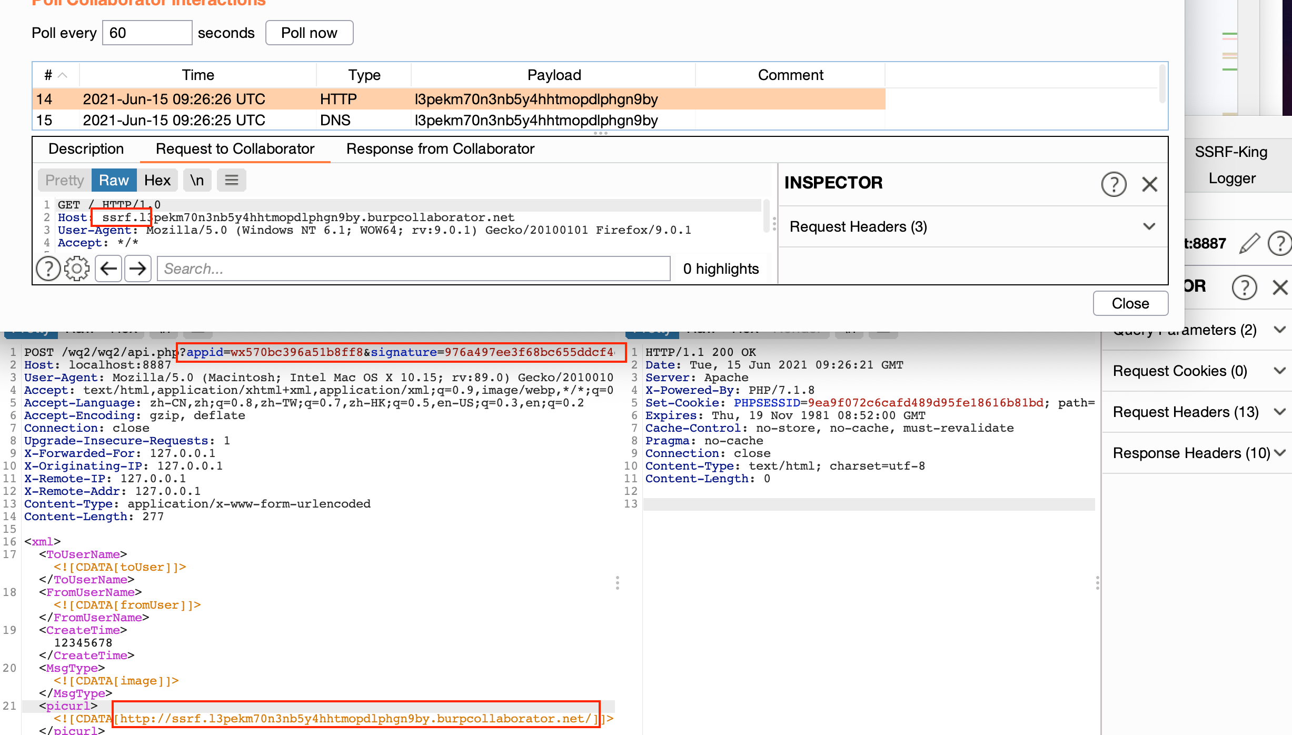Open the Description tab
Image resolution: width=1292 pixels, height=735 pixels.
86,149
